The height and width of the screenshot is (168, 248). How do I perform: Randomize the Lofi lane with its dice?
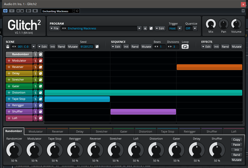[x=41, y=118]
